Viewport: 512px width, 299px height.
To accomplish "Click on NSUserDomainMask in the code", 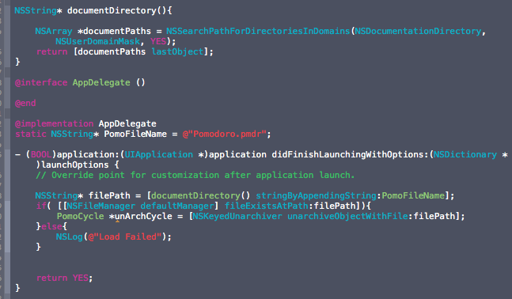I will 97,41.
